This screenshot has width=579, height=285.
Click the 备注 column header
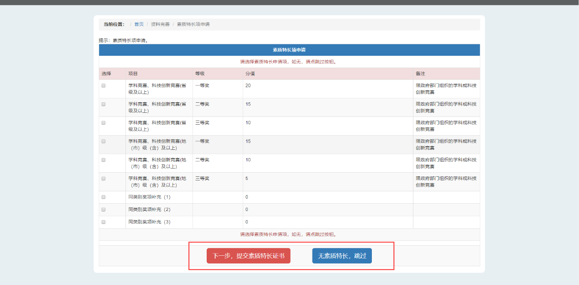point(420,74)
